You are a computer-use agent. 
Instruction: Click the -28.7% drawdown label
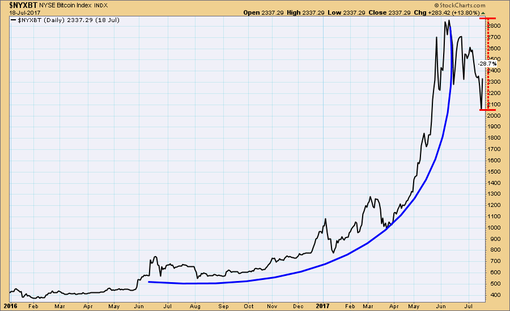[x=487, y=64]
